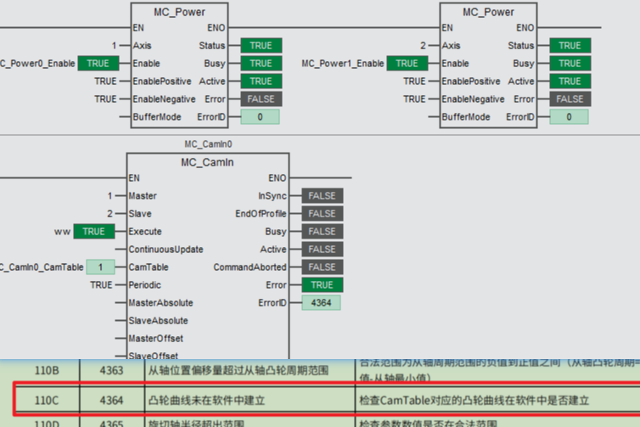Image resolution: width=640 pixels, height=427 pixels.
Task: Select Error FALSE value of Axis 1 MC_Power
Action: 261,99
